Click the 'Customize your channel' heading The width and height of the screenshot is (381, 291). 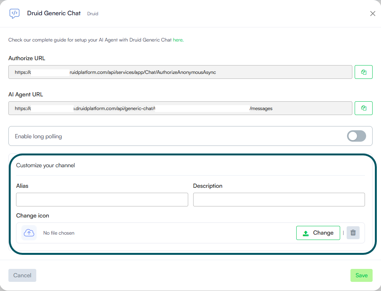click(45, 165)
